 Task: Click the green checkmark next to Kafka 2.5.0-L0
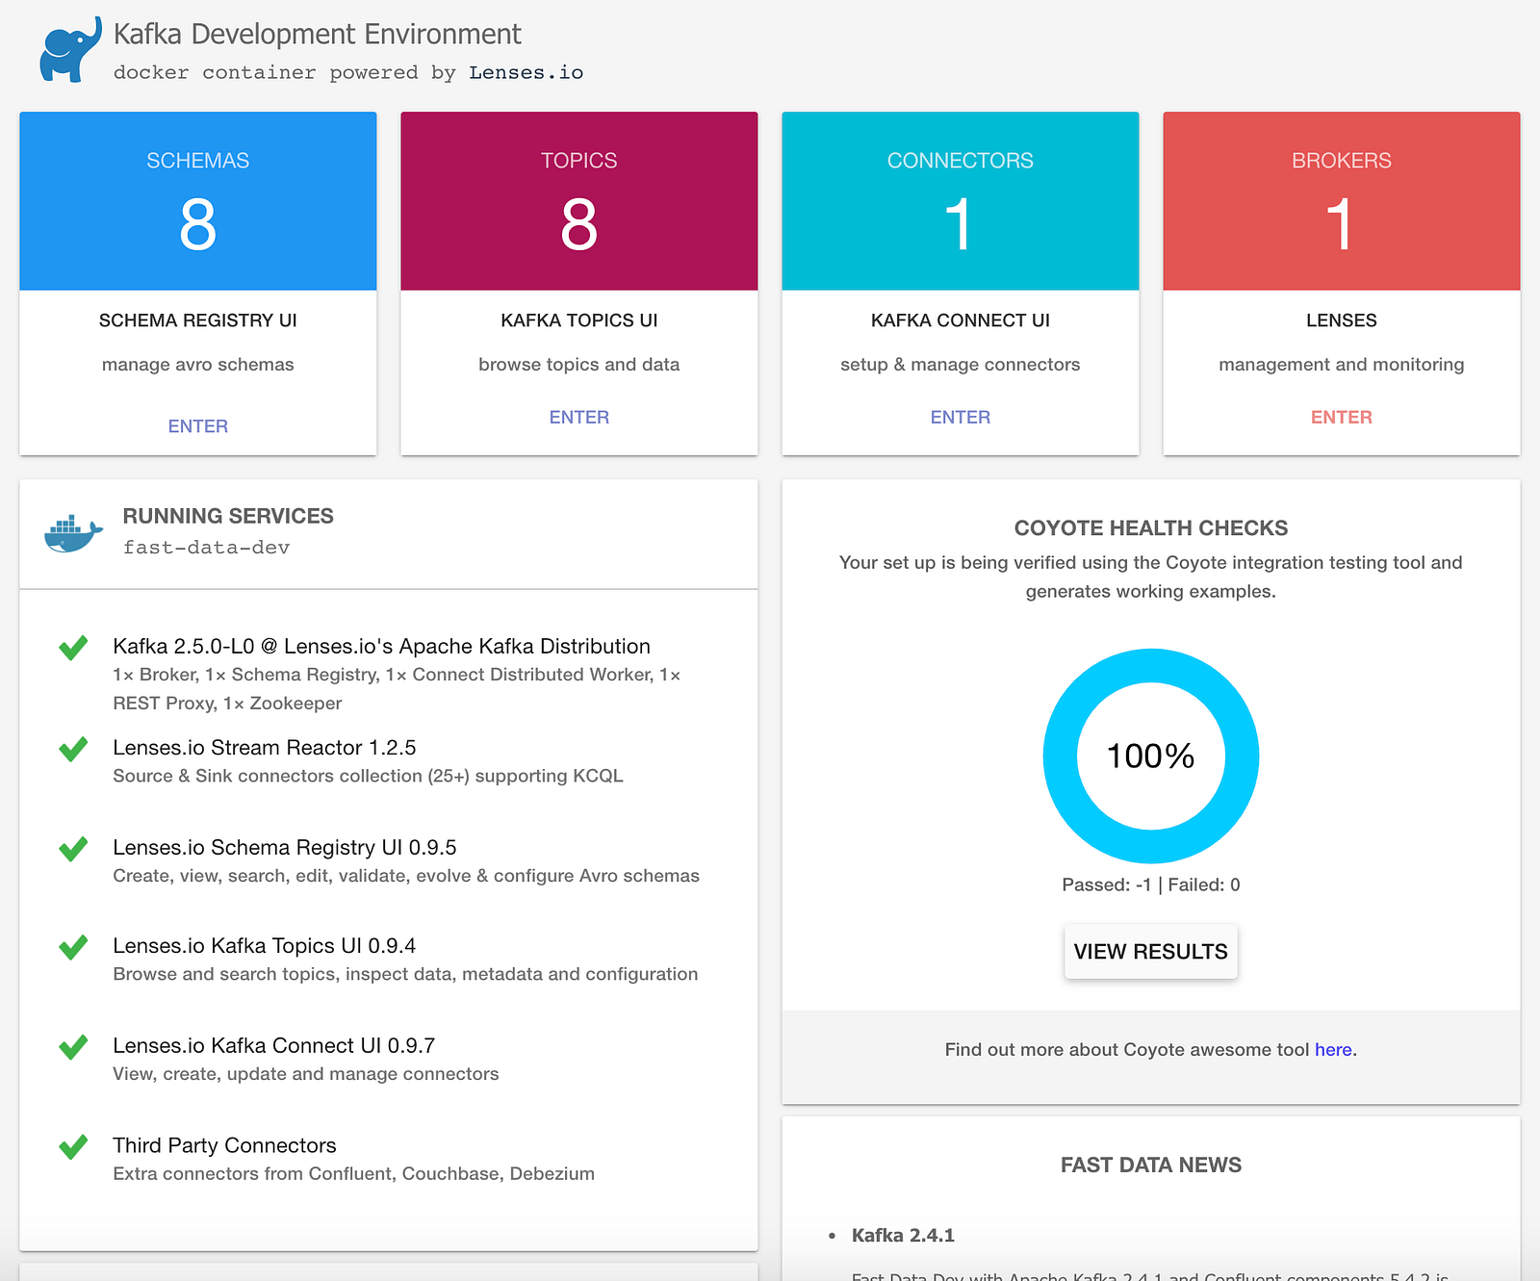point(73,648)
